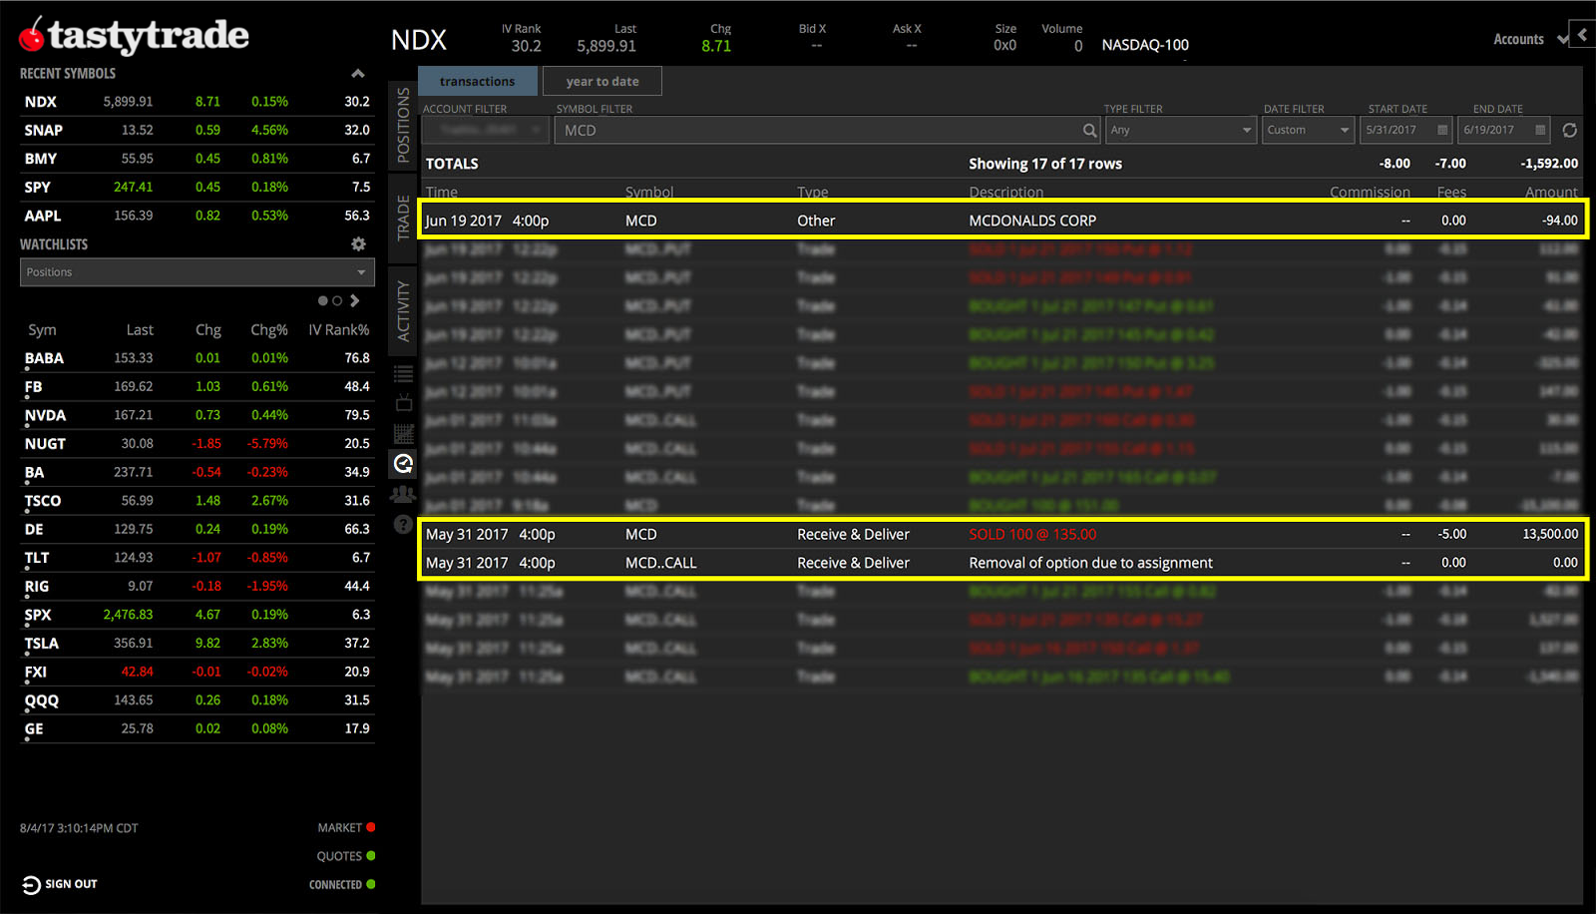Open the TV video feed icon

(x=403, y=403)
